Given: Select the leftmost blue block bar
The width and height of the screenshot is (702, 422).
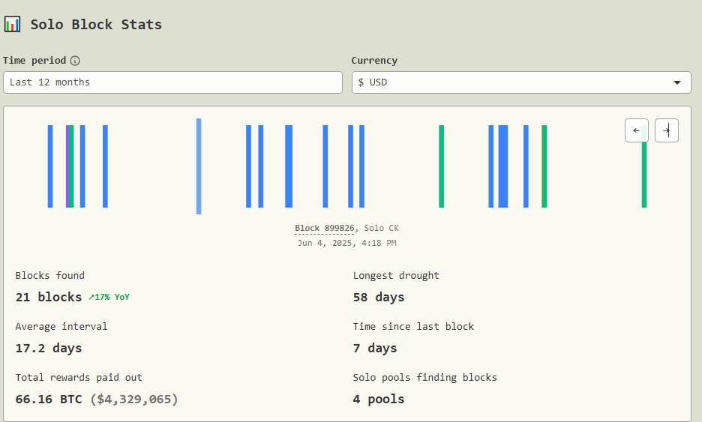Looking at the screenshot, I should (x=50, y=166).
